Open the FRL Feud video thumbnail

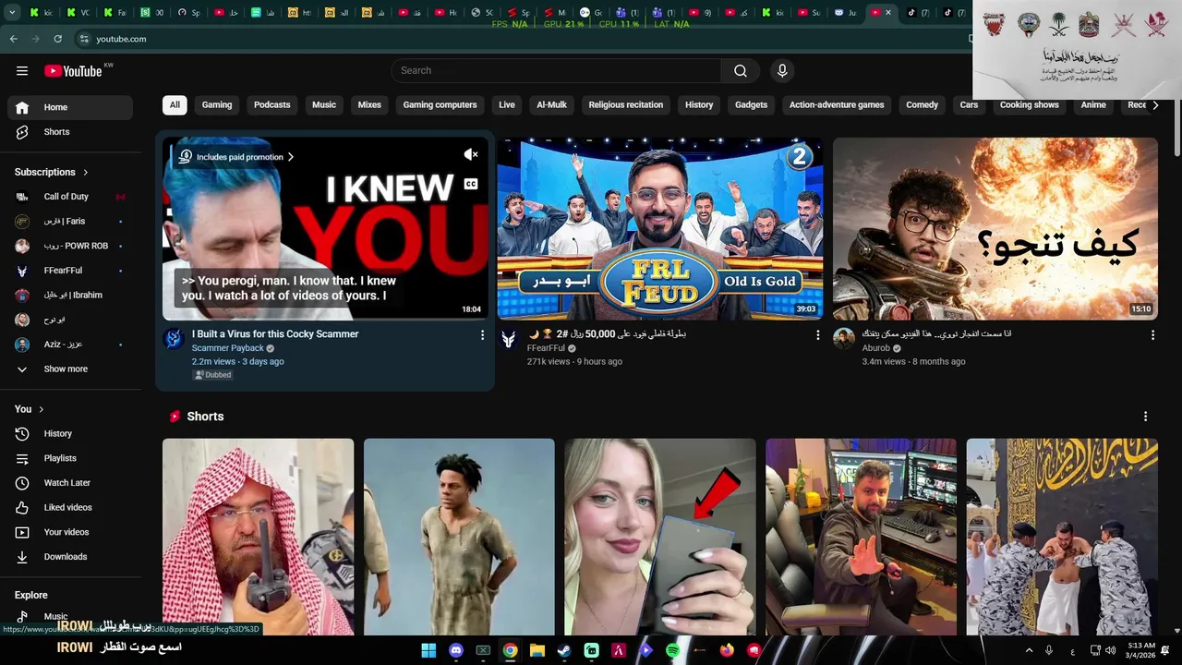660,229
